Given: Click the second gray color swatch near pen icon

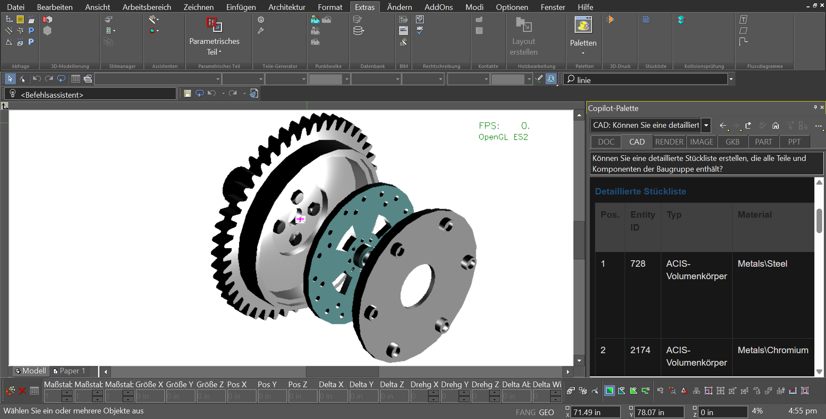Looking at the screenshot, I should (512, 79).
